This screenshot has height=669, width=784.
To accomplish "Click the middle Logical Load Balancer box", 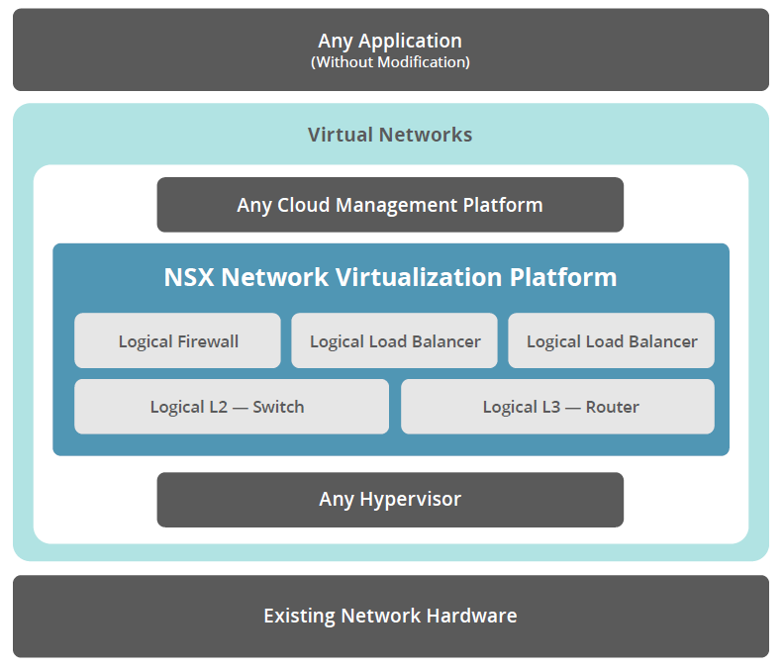I will click(x=395, y=340).
